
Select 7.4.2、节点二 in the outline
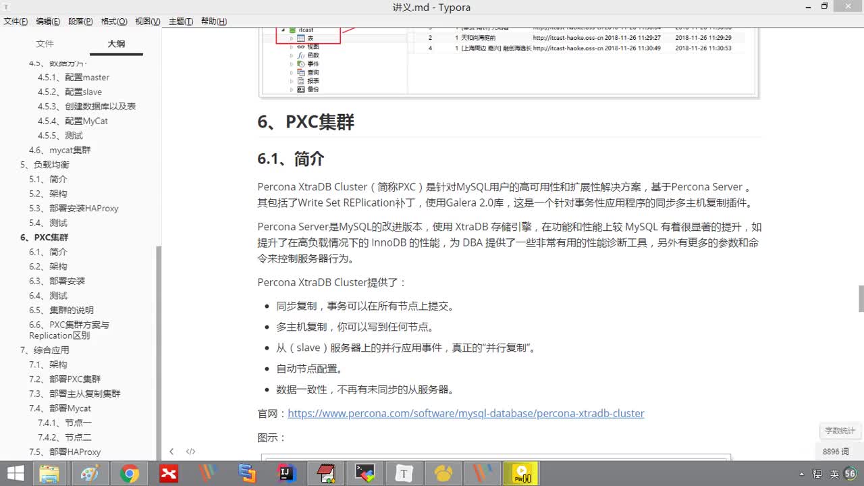pos(65,437)
